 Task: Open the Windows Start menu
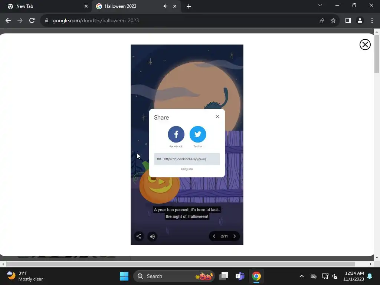point(124,276)
